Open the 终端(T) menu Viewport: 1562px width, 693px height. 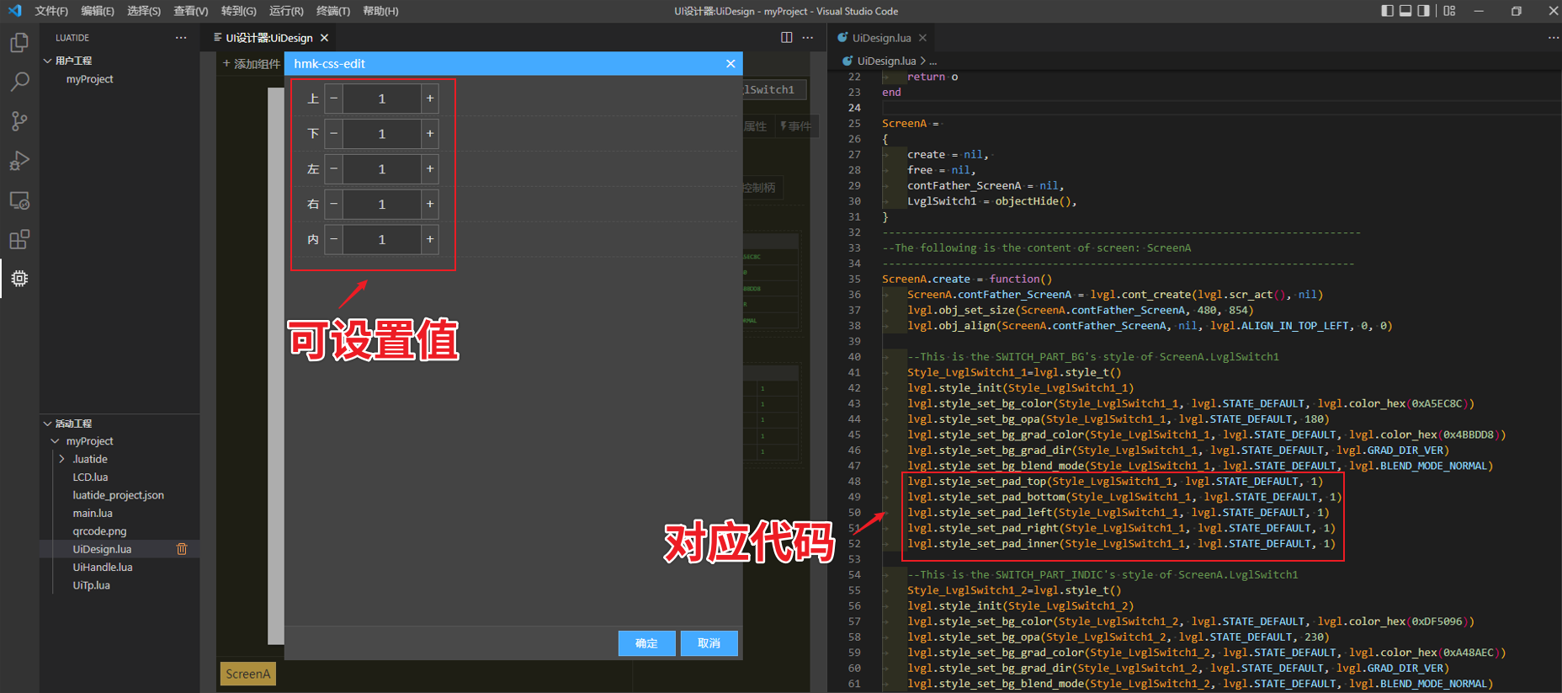332,11
